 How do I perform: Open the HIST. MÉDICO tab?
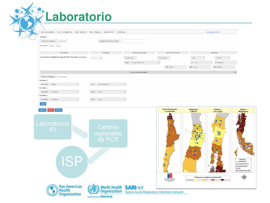click(81, 32)
